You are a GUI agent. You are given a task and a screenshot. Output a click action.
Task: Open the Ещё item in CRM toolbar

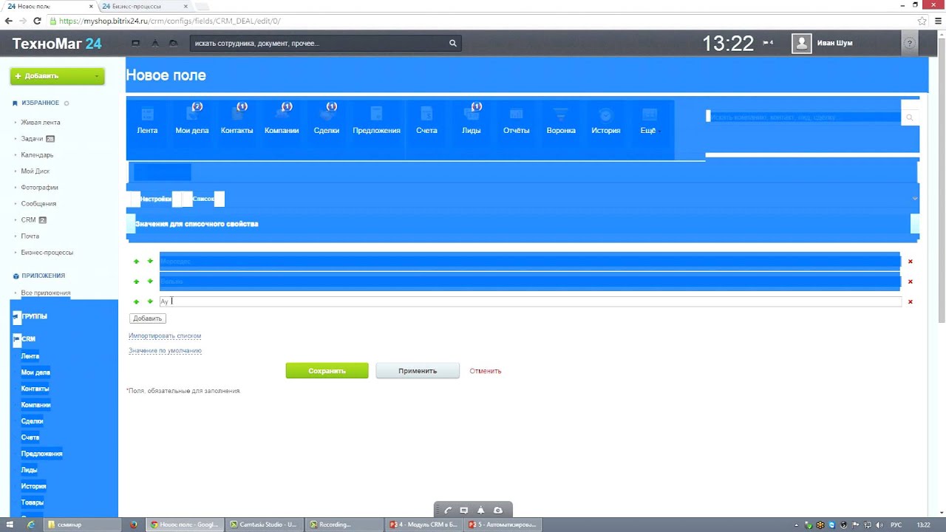pyautogui.click(x=648, y=119)
